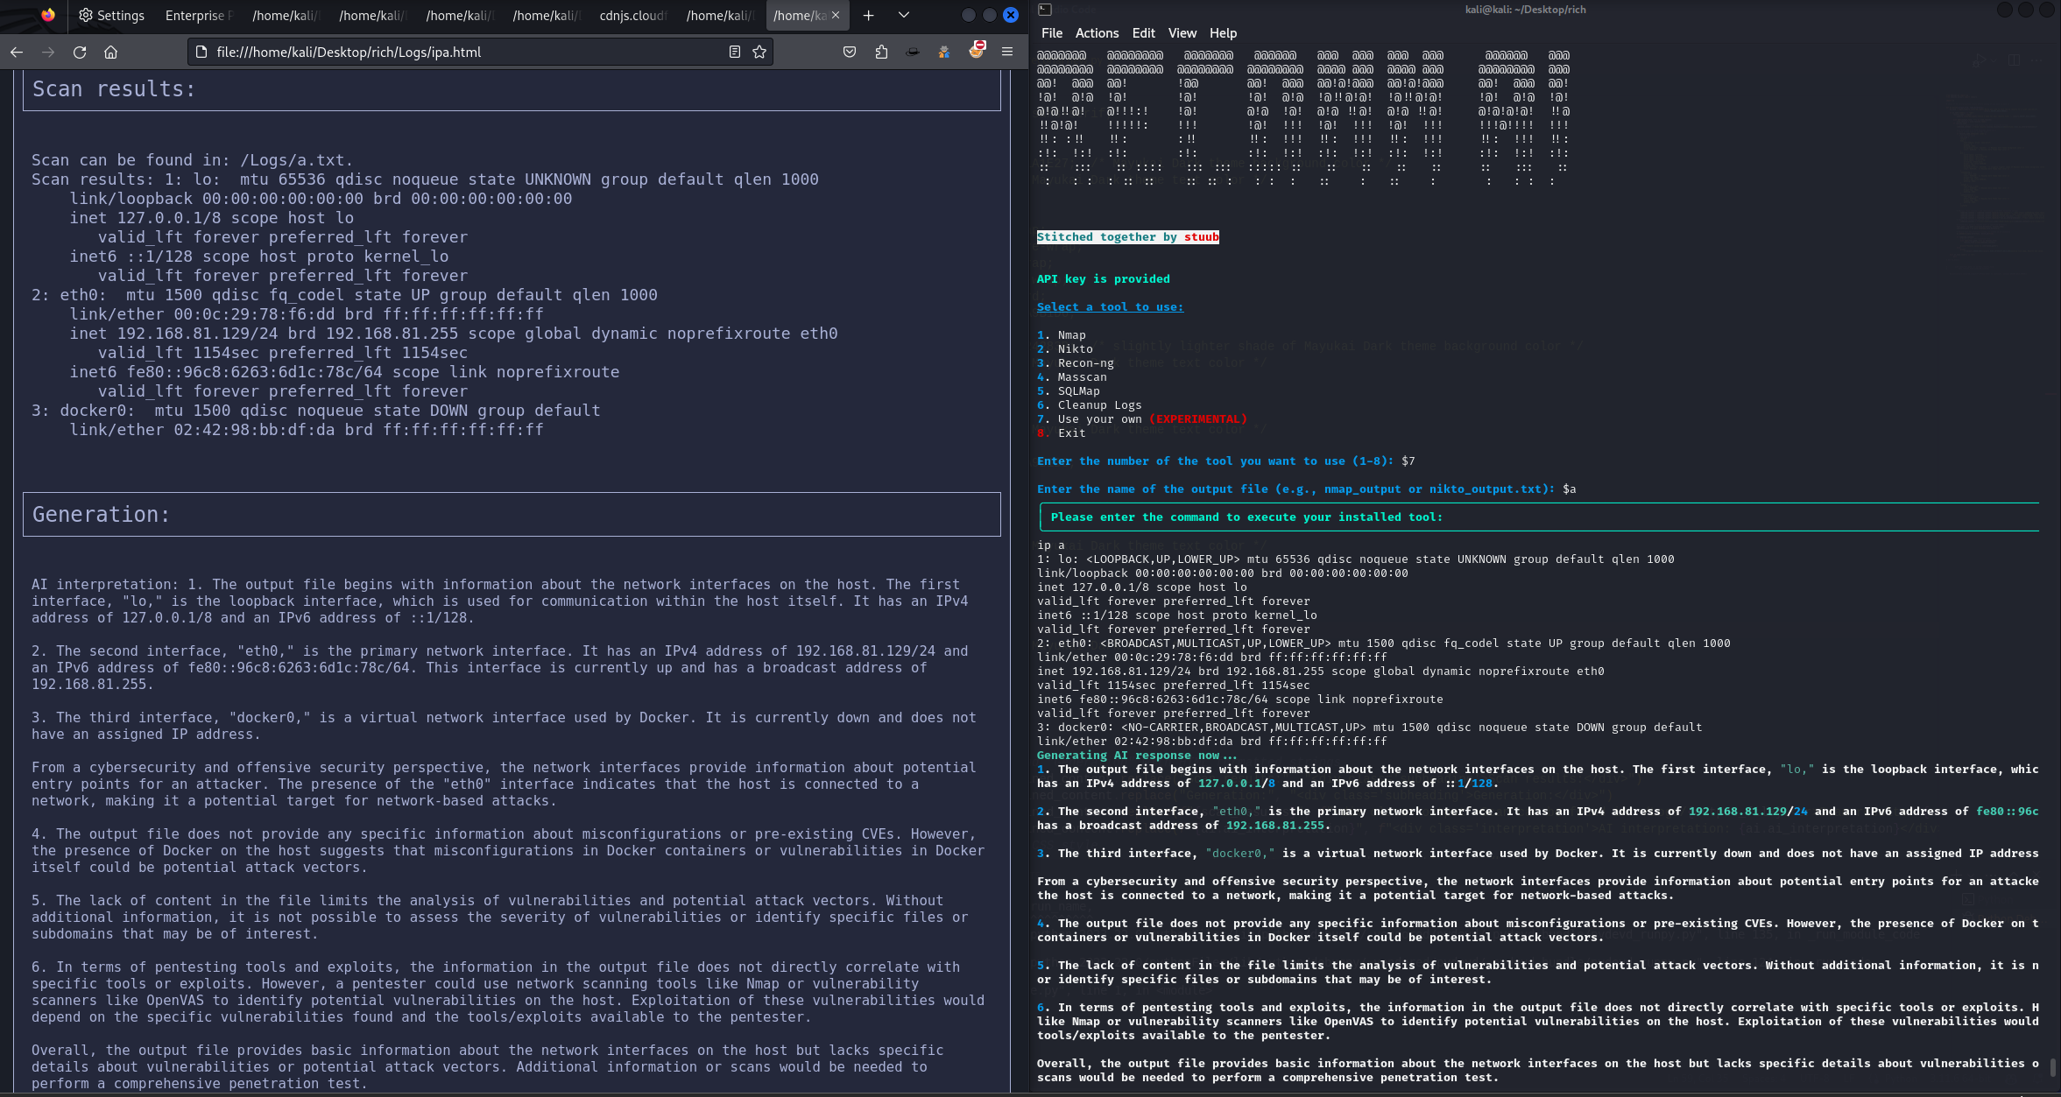2061x1097 pixels.
Task: Save page to Pocket
Action: click(849, 53)
